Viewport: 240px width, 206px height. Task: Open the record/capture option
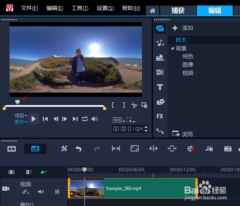(191, 149)
